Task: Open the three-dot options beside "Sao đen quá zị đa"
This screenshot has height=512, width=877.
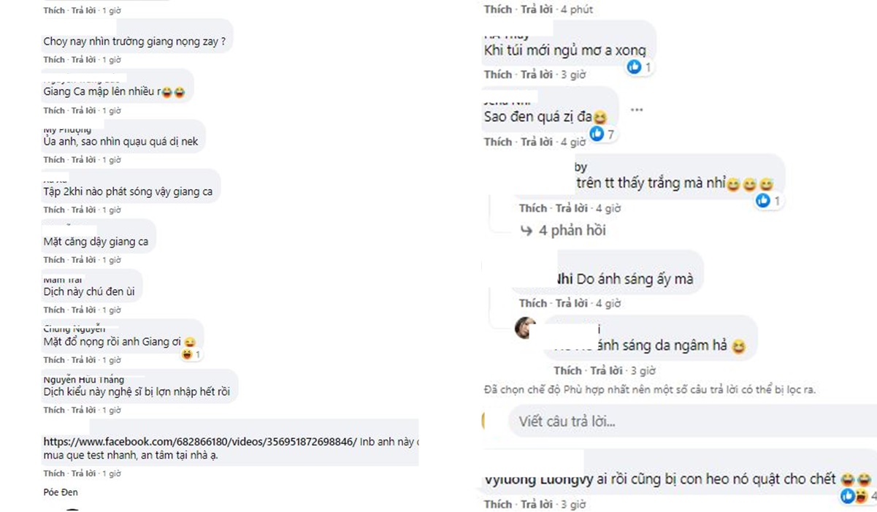Action: point(637,110)
